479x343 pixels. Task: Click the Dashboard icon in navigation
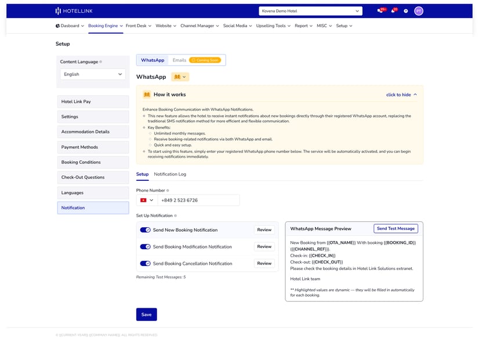click(x=58, y=26)
